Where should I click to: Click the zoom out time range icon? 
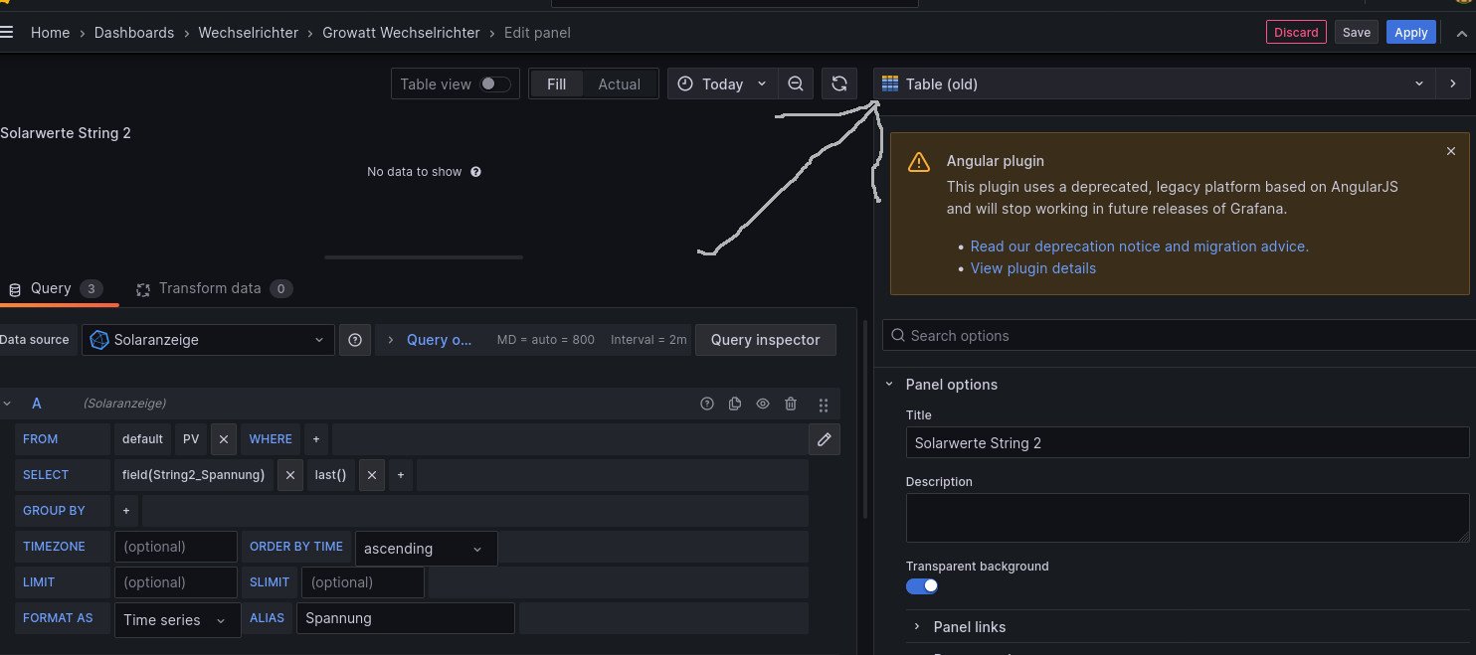click(796, 84)
